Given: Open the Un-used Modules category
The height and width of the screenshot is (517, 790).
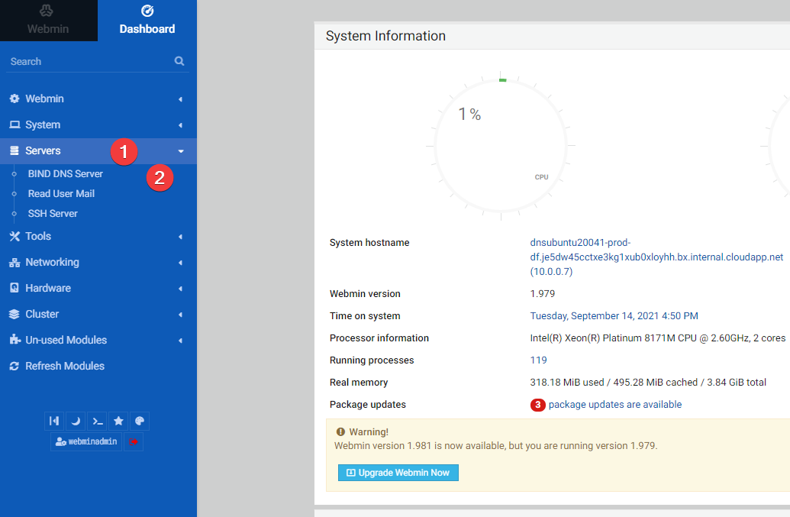Looking at the screenshot, I should (98, 340).
